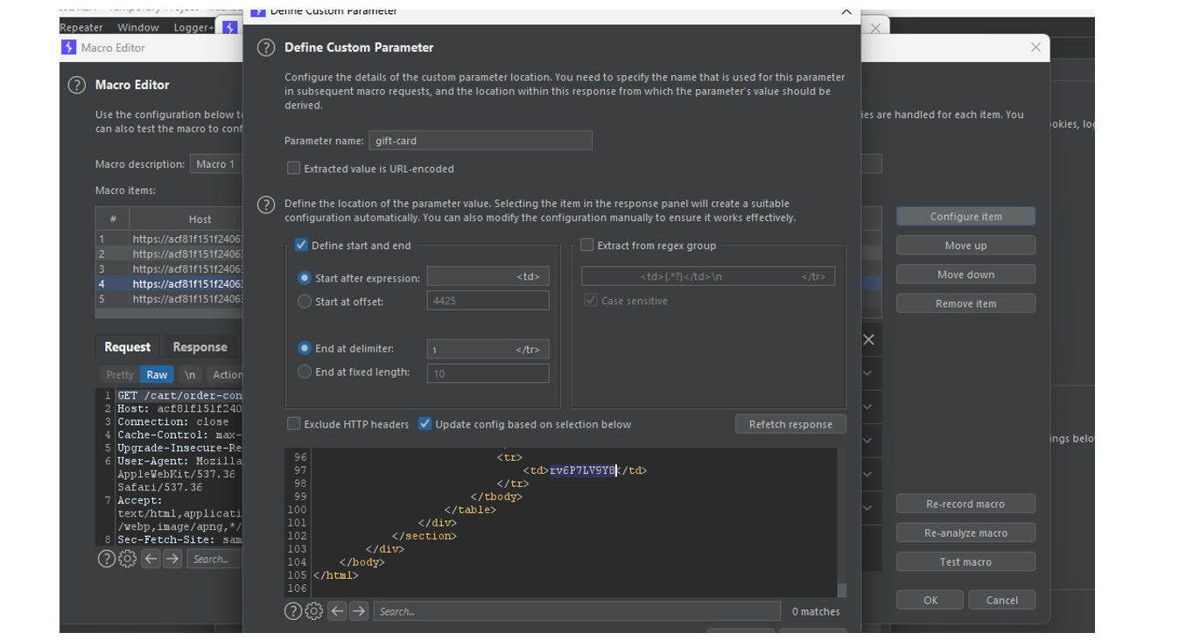Click help icon under the Macro Editor request panel
The height and width of the screenshot is (640, 1200).
tap(106, 559)
